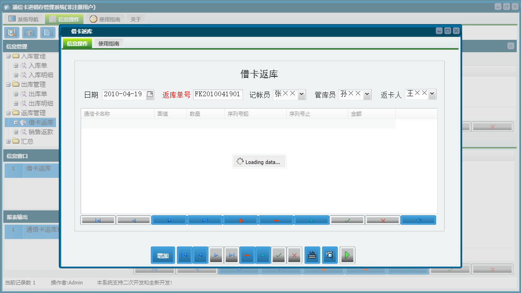
Task: Click magnifier search icon in main window toolbar
Action: pyautogui.click(x=12, y=33)
